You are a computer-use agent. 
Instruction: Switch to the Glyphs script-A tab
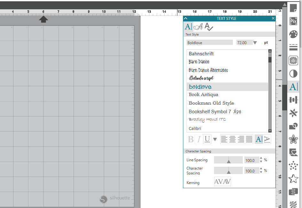(198, 27)
